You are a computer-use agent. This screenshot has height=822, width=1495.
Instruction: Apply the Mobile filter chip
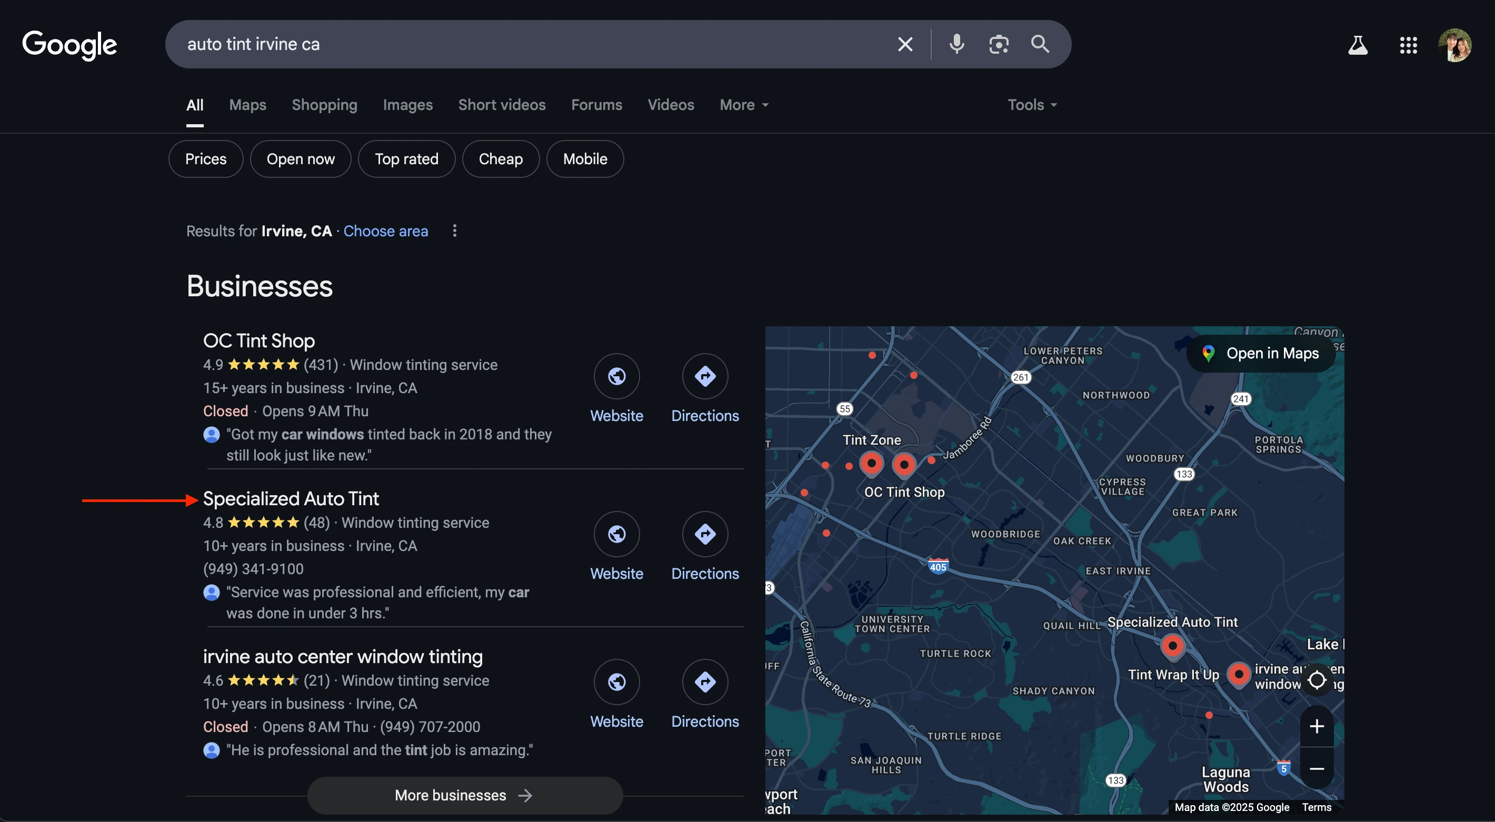[x=585, y=159]
